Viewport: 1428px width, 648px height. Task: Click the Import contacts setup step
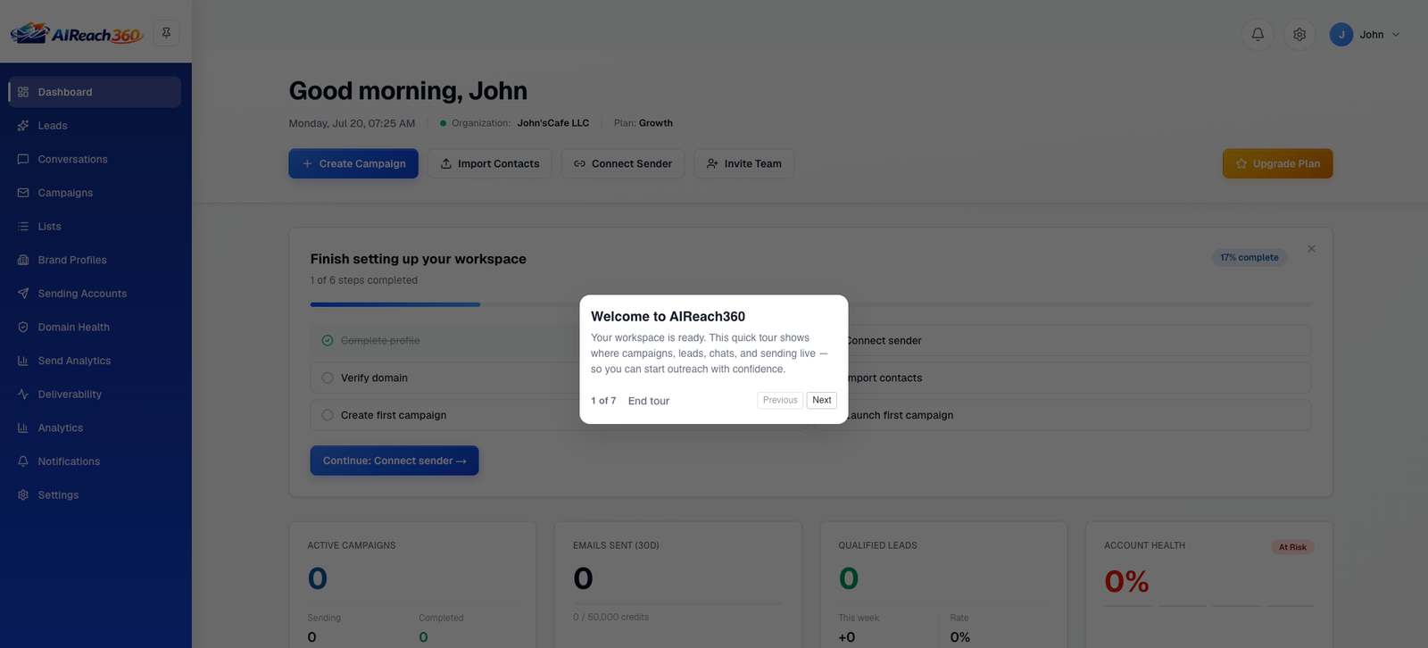1062,378
